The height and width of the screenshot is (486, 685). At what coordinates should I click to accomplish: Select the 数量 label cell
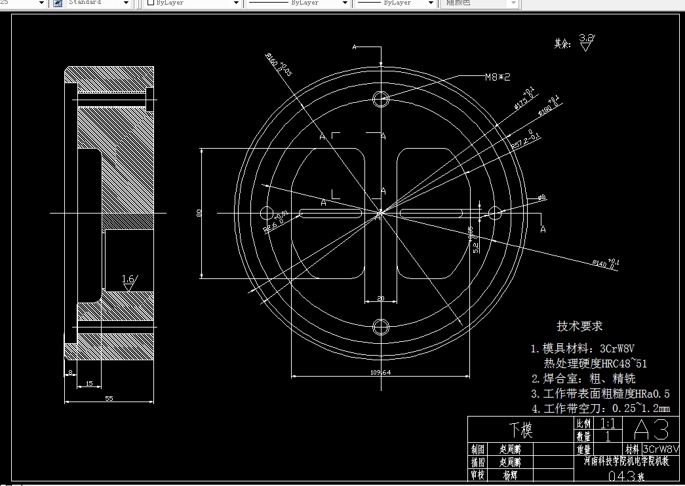pyautogui.click(x=584, y=436)
